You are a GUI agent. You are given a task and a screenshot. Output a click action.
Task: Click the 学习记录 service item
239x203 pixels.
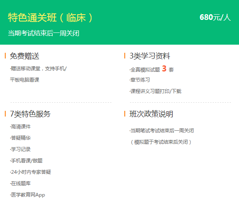(20, 149)
